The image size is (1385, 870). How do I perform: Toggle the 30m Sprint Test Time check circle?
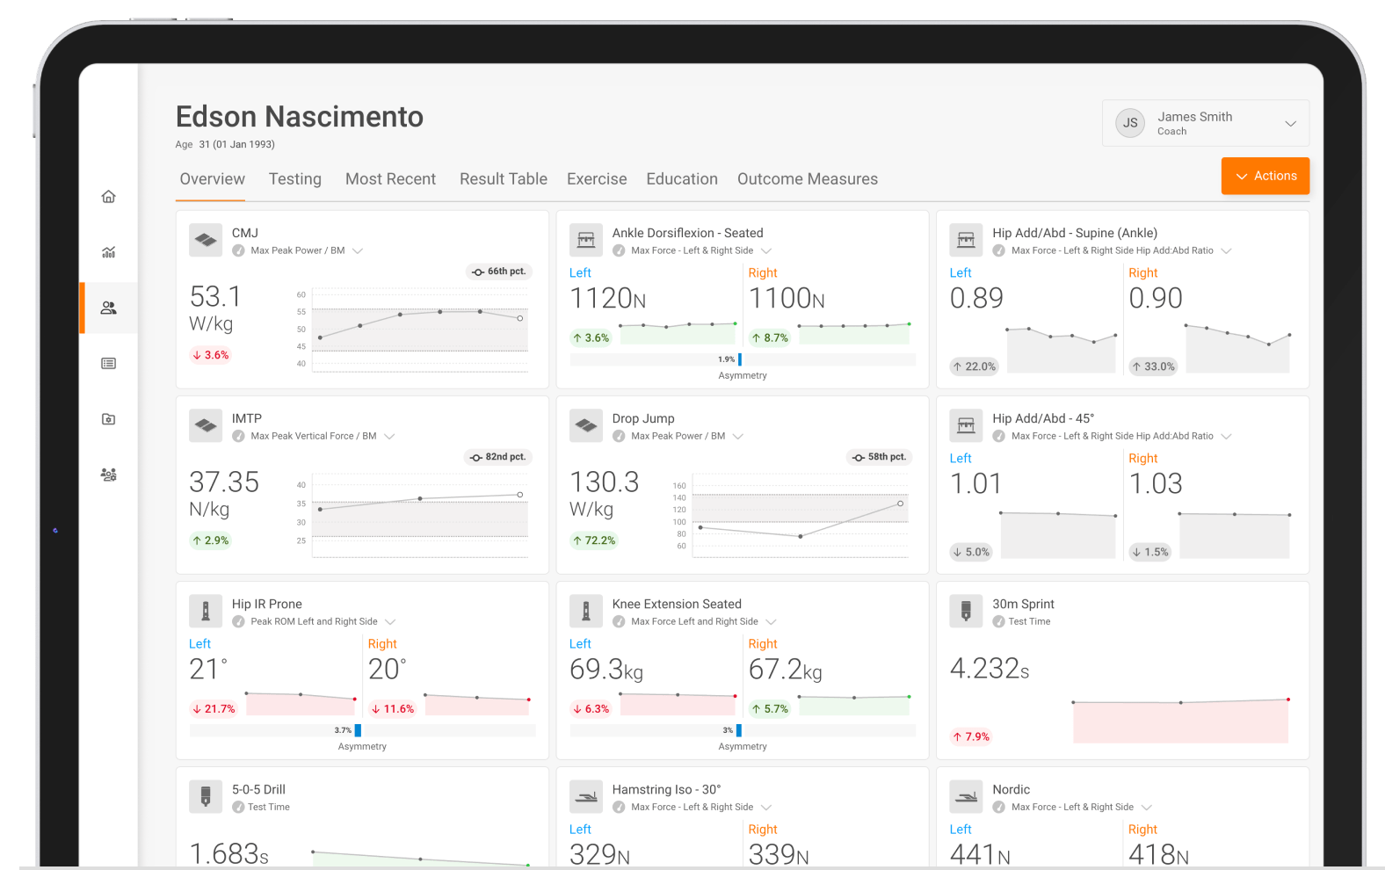[x=998, y=621]
